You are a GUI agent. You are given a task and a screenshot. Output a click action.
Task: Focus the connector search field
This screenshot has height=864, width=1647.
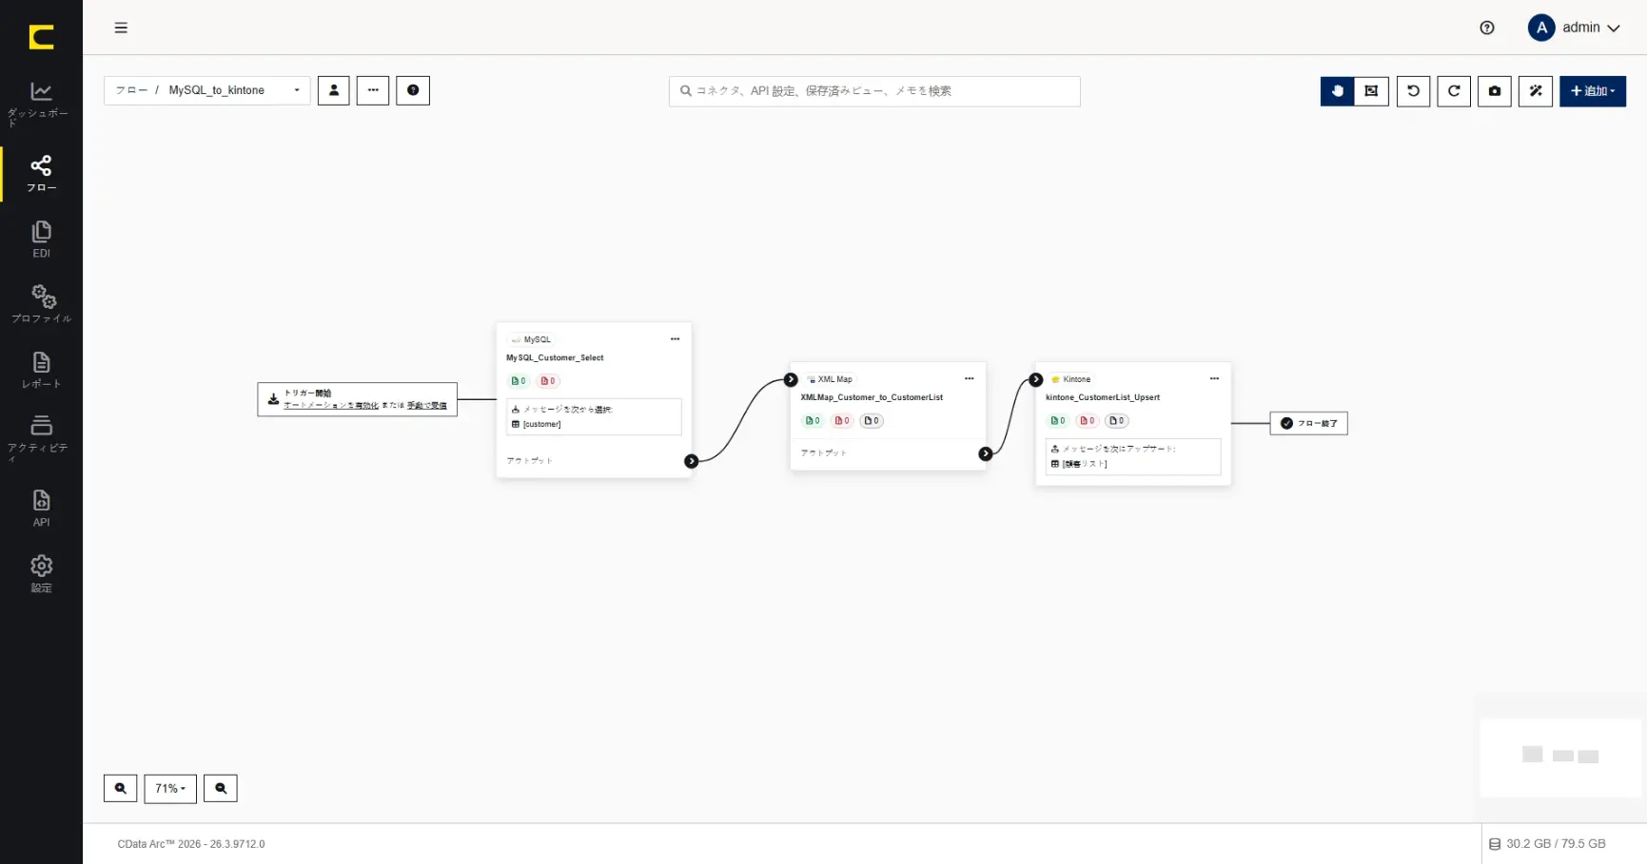874,91
